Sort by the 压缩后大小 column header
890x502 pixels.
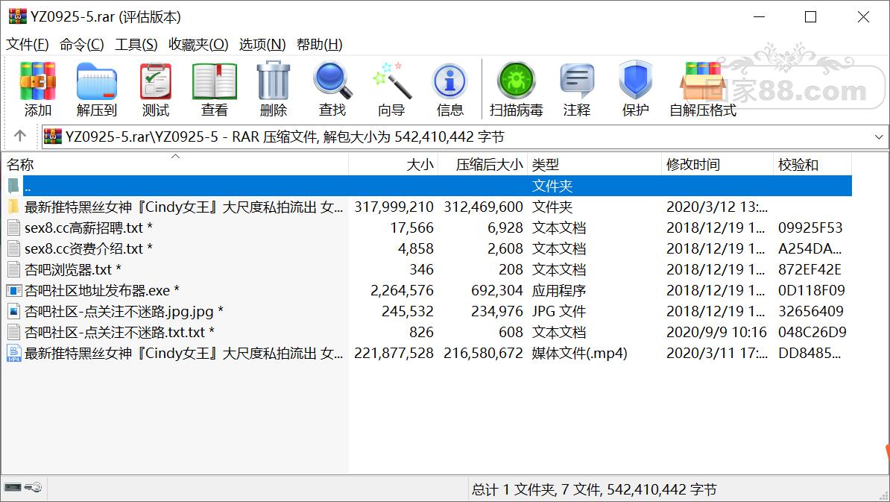pyautogui.click(x=482, y=164)
